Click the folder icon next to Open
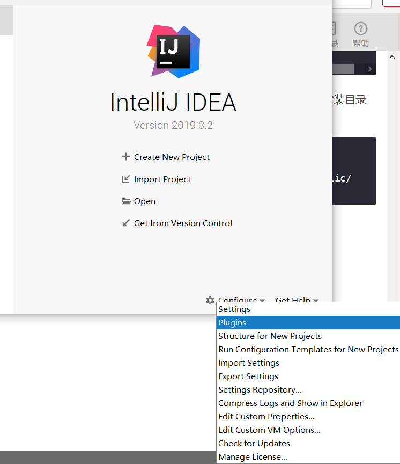400x464 pixels. pyautogui.click(x=126, y=201)
